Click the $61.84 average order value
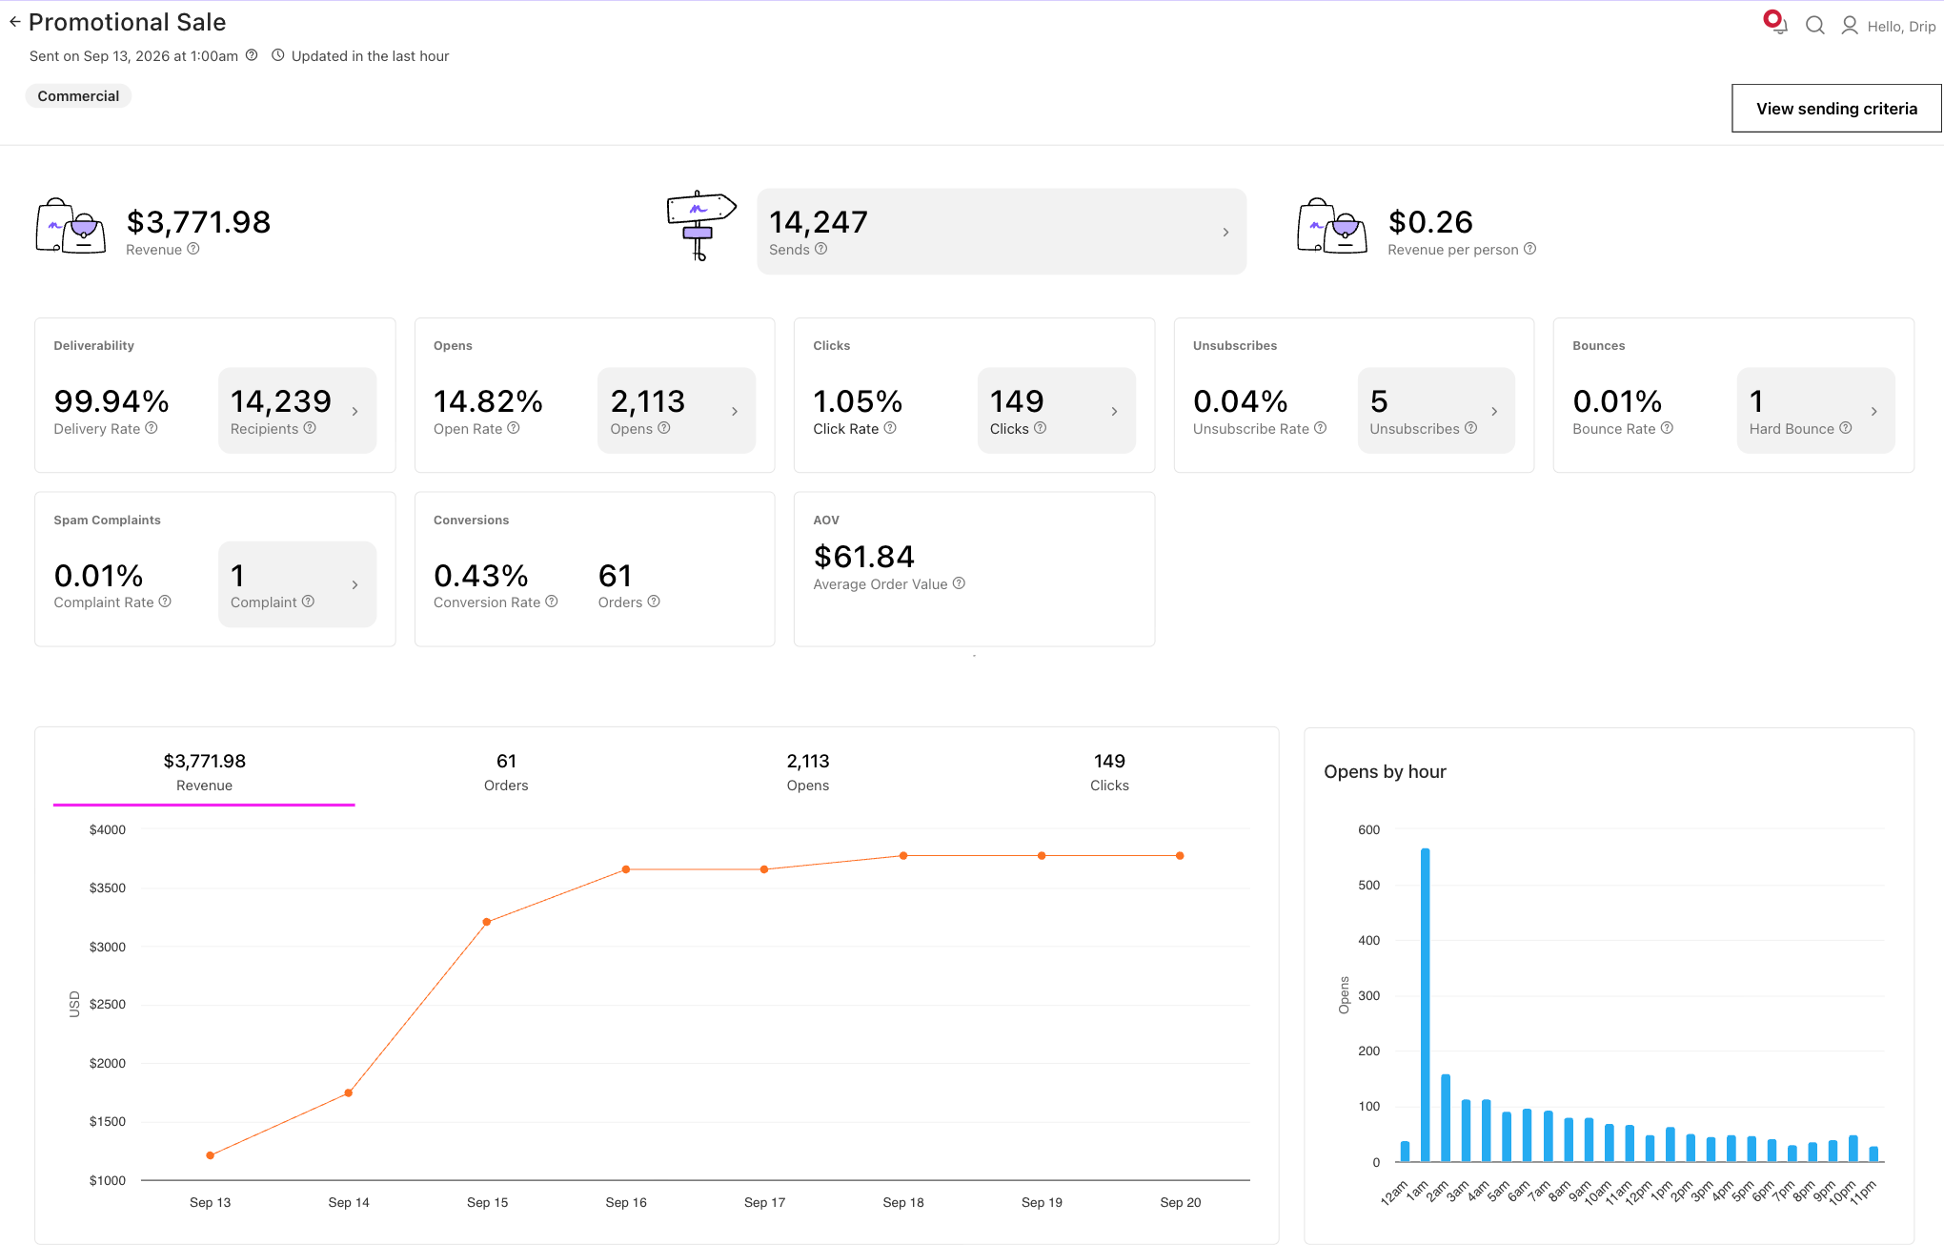1944x1245 pixels. pos(864,557)
